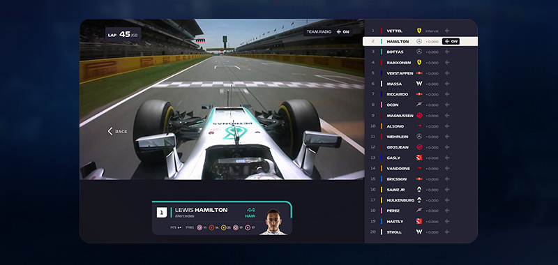Open Wehrlein's onboard camera icon
Image resolution: width=558 pixels, height=265 pixels.
(447, 137)
